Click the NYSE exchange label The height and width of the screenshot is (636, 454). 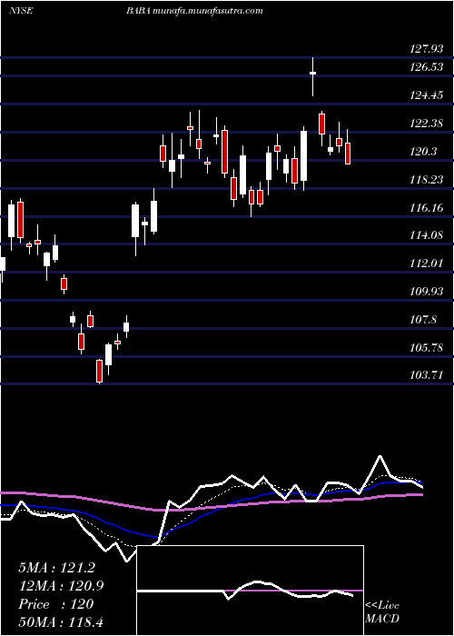coord(21,11)
